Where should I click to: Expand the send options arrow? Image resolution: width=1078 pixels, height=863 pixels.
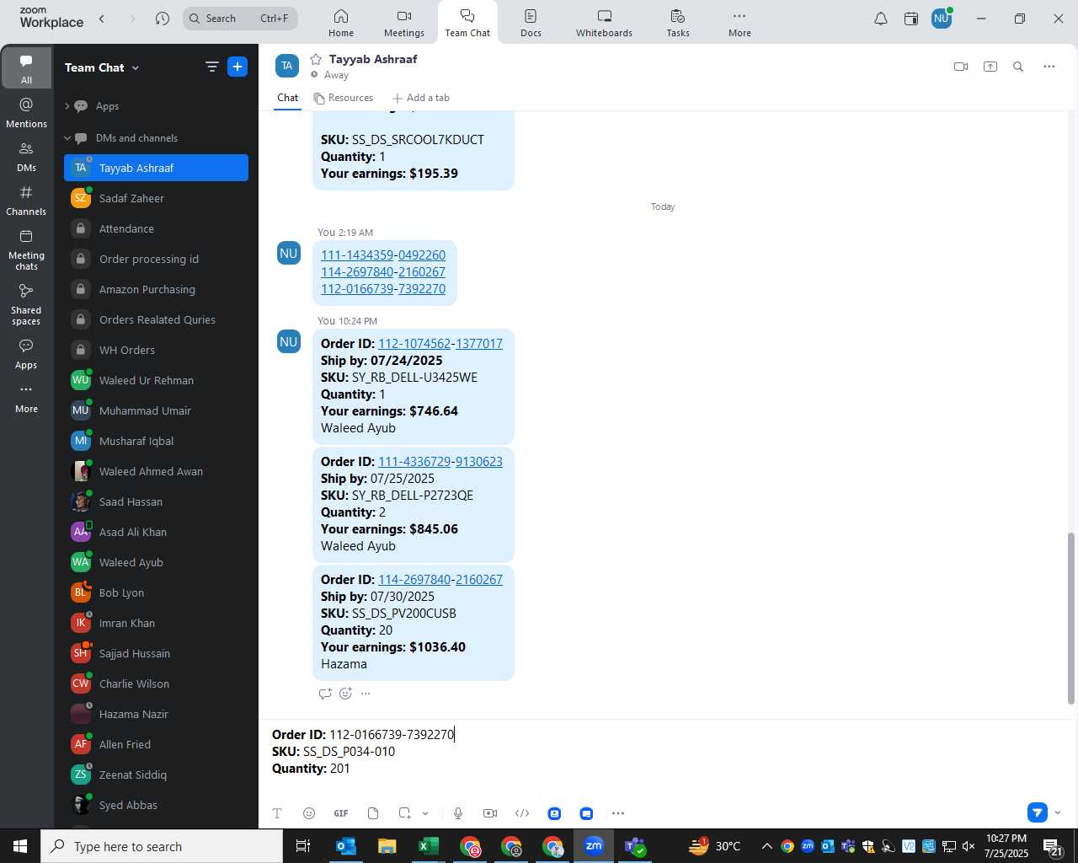pyautogui.click(x=1058, y=812)
